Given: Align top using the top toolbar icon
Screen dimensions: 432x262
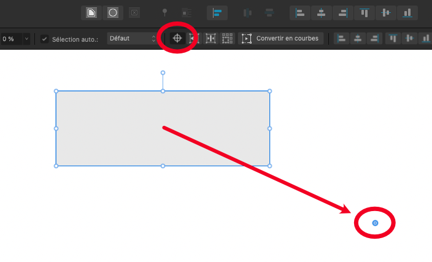Looking at the screenshot, I should click(x=364, y=13).
